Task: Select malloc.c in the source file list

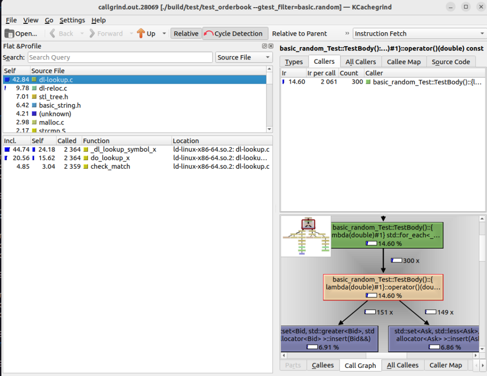Action: point(135,122)
